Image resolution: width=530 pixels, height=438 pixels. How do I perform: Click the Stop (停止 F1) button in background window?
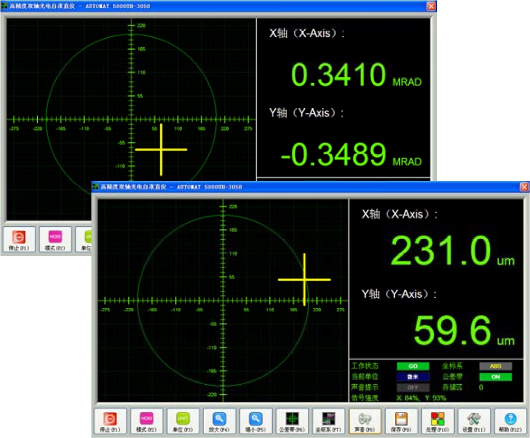(x=19, y=240)
